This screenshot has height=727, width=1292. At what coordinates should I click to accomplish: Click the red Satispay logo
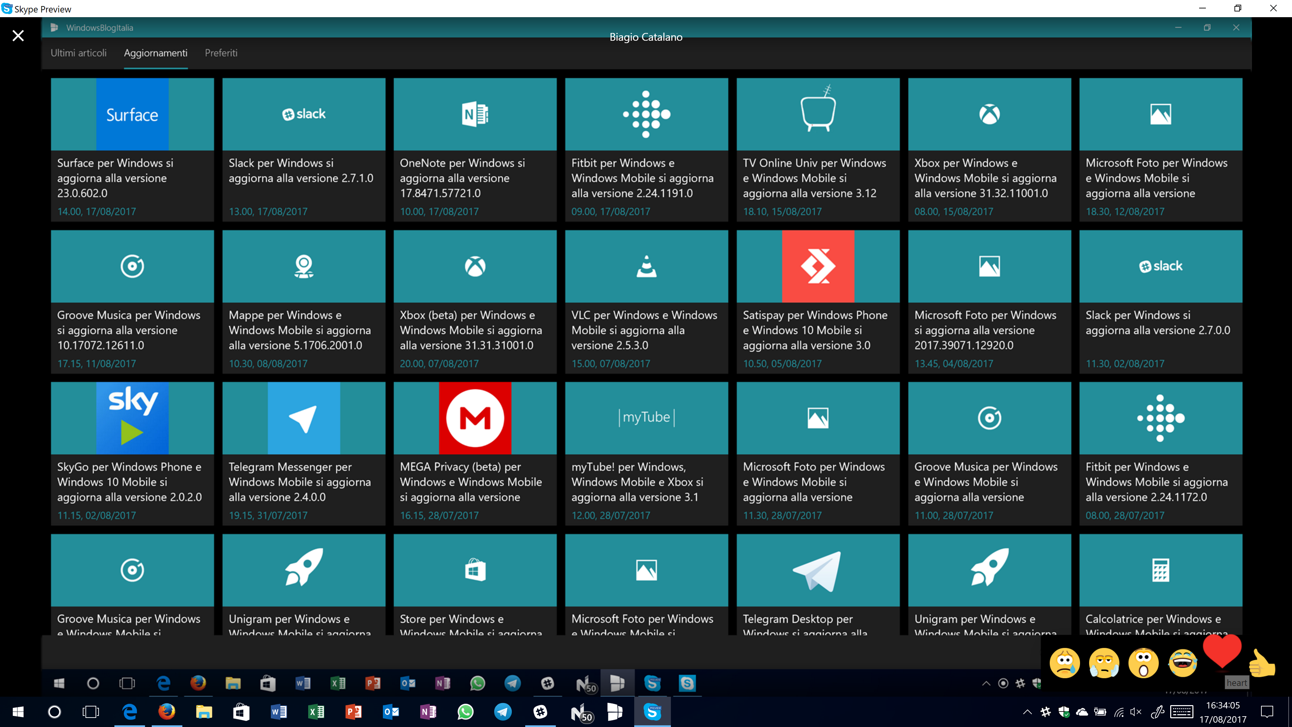coord(818,266)
